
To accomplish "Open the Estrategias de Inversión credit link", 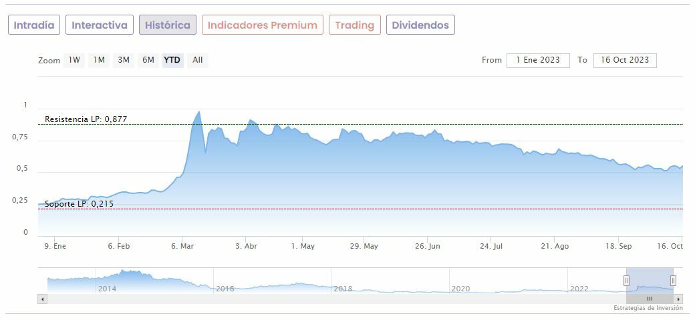I will (648, 309).
